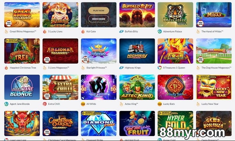235x141 pixels.
Task: Open the Lucky New Year game thumbnail
Action: [x=214, y=87]
